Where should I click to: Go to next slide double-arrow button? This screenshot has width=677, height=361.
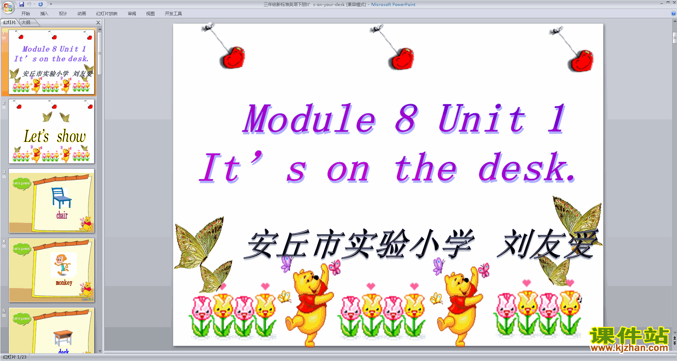pos(675,343)
